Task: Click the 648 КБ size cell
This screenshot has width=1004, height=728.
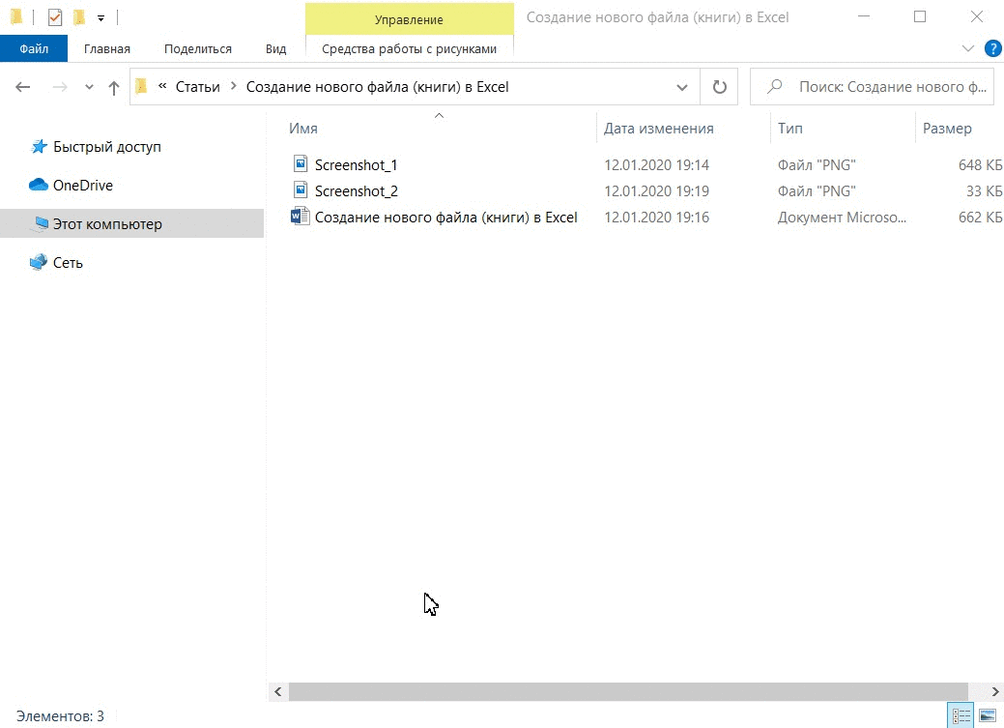Action: point(980,165)
